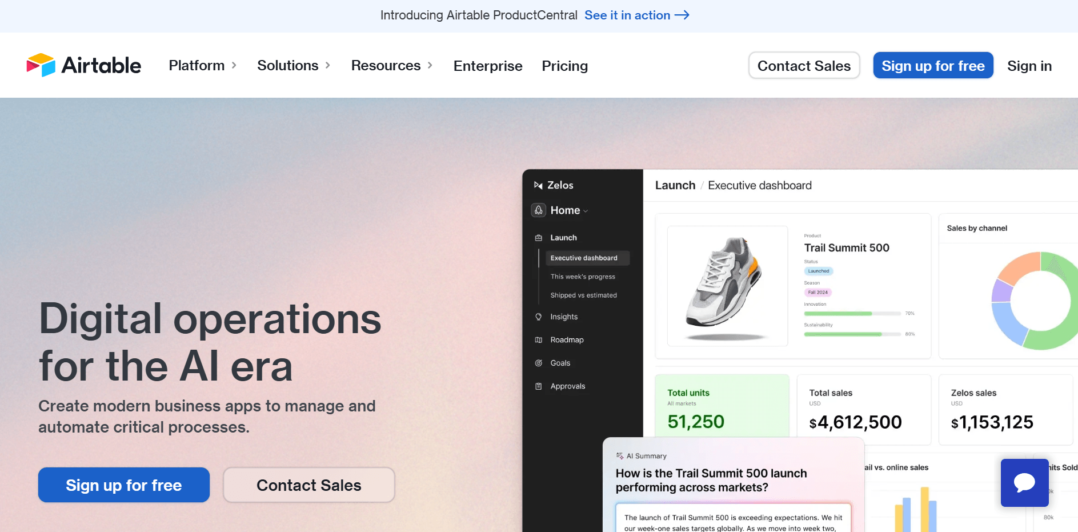This screenshot has height=532, width=1078.
Task: Click the Launched status tag
Action: pyautogui.click(x=818, y=271)
